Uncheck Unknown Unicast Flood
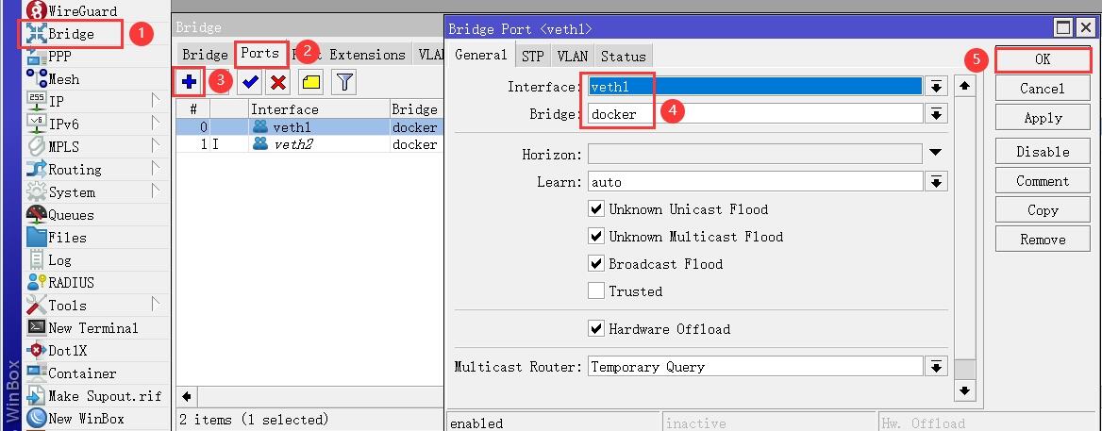 tap(595, 209)
